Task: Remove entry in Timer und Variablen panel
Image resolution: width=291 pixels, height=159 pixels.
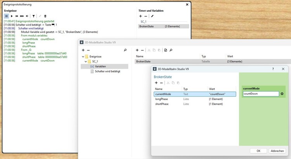Action: point(145,16)
